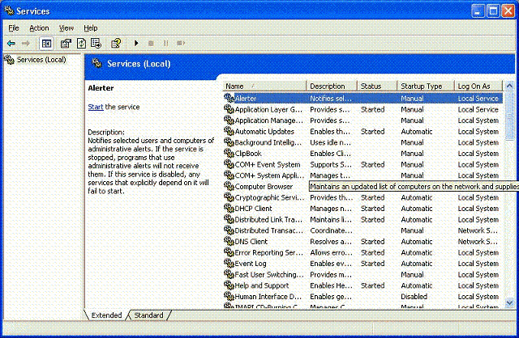Viewport: 519px width, 338px height.
Task: Select the Cryptographic Servi... service
Action: [x=362, y=197]
